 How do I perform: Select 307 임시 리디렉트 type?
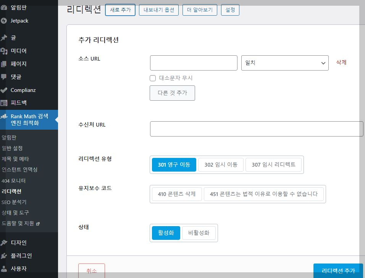(x=273, y=165)
